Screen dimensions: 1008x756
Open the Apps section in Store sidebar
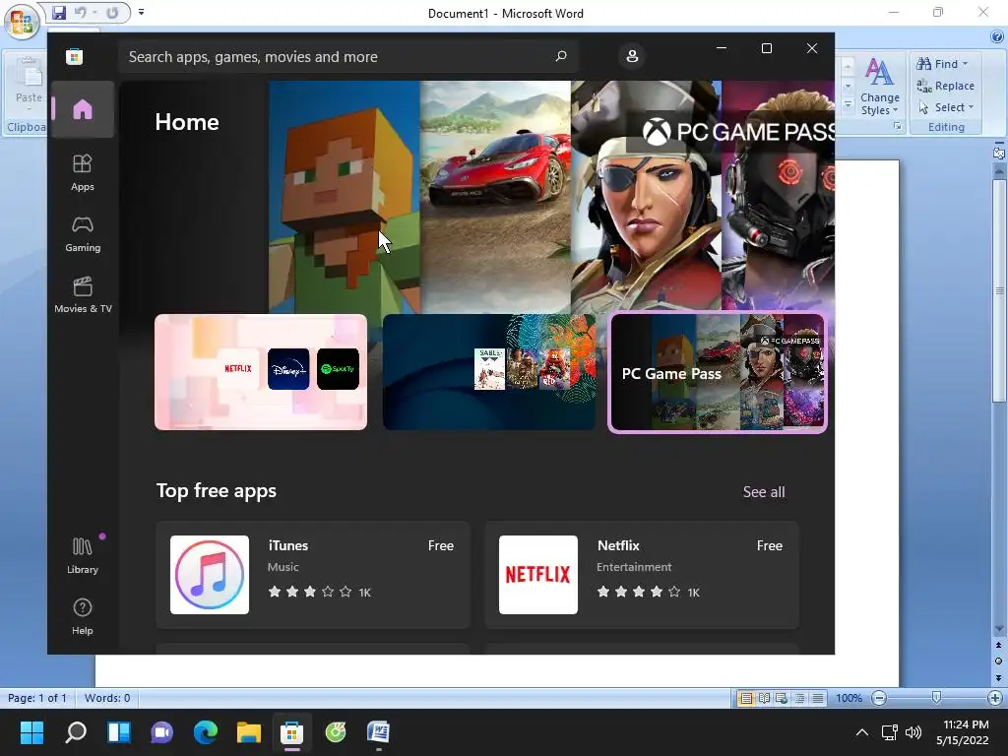(x=83, y=172)
